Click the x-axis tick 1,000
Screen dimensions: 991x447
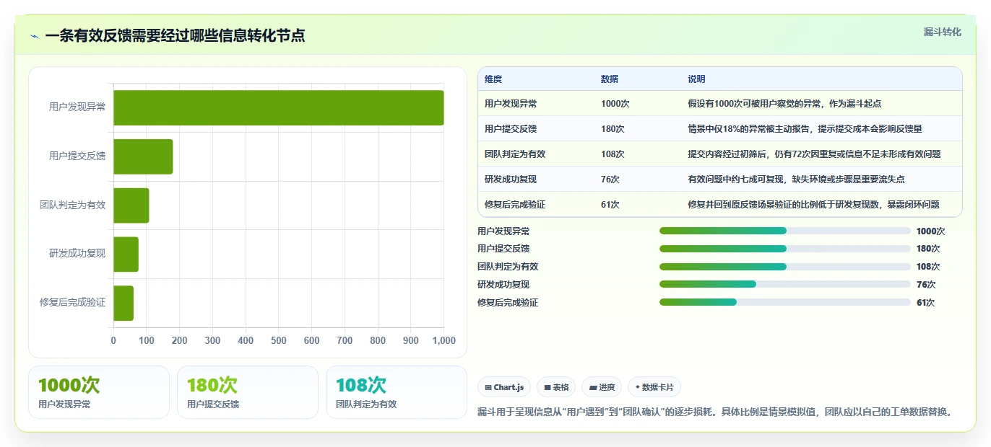(x=443, y=340)
